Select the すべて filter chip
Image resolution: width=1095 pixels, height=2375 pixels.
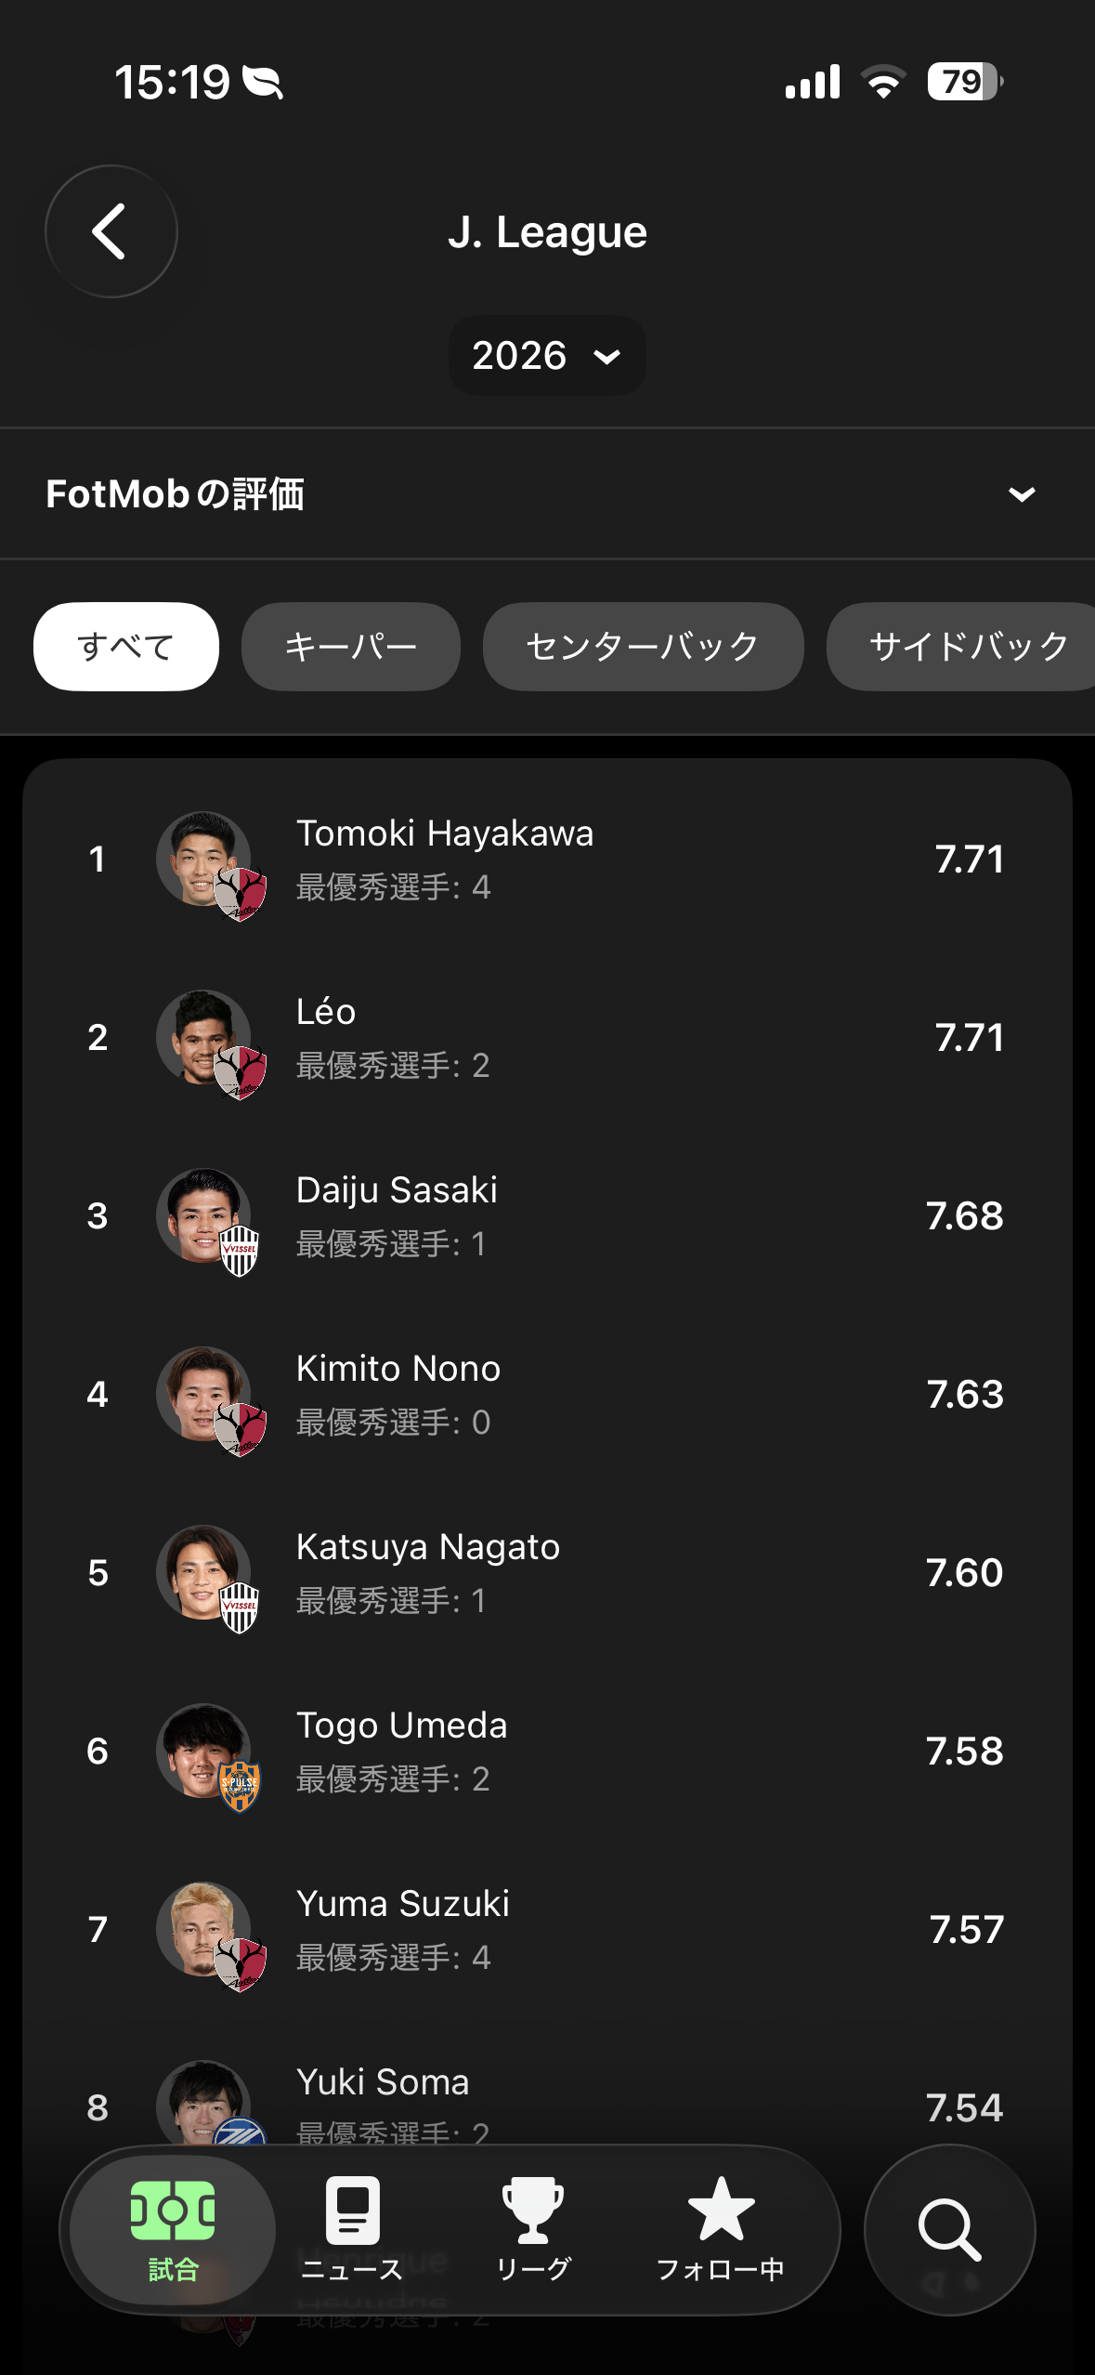coord(126,647)
